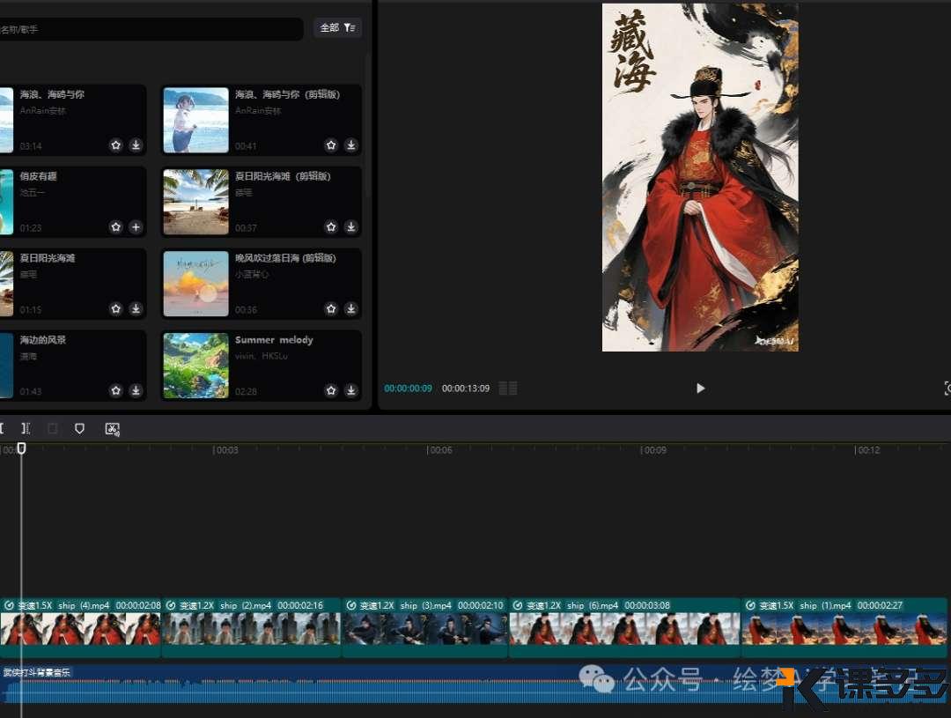Click the music search input field
The height and width of the screenshot is (718, 951).
click(150, 29)
